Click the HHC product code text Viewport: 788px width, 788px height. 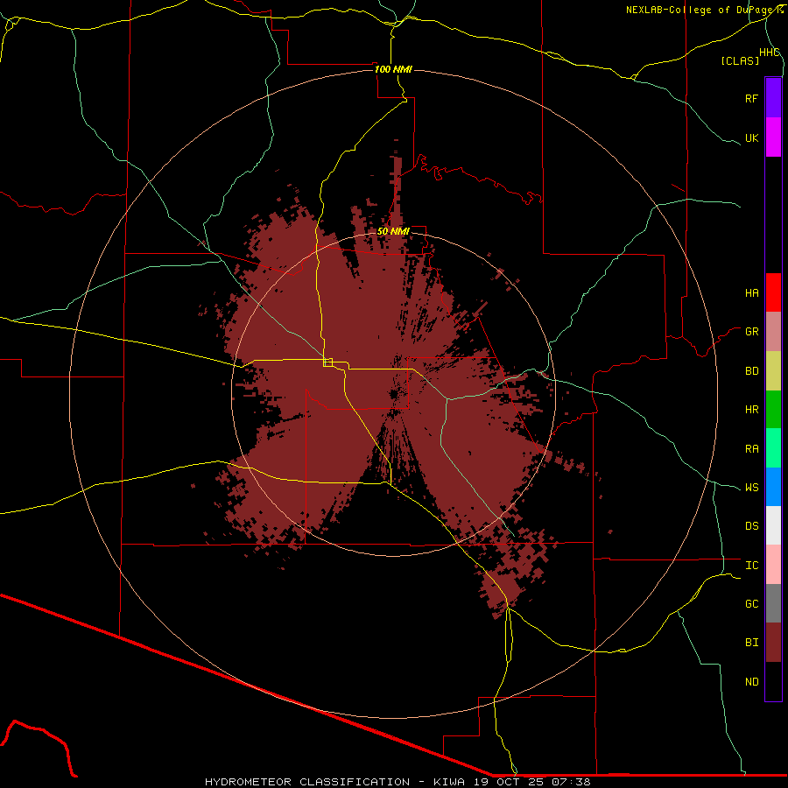click(769, 53)
